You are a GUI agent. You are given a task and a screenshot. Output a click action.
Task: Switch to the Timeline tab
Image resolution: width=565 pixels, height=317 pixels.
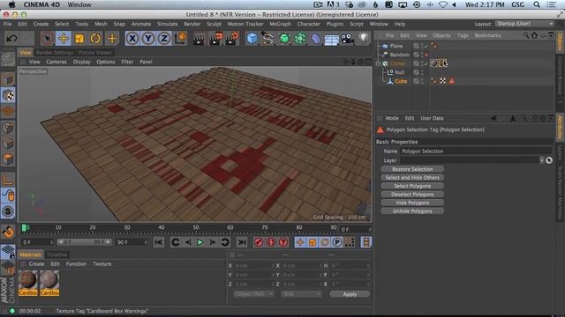click(56, 254)
